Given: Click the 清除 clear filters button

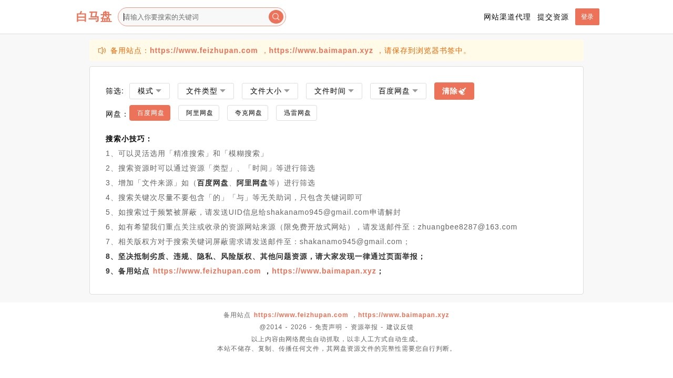Looking at the screenshot, I should [x=454, y=91].
